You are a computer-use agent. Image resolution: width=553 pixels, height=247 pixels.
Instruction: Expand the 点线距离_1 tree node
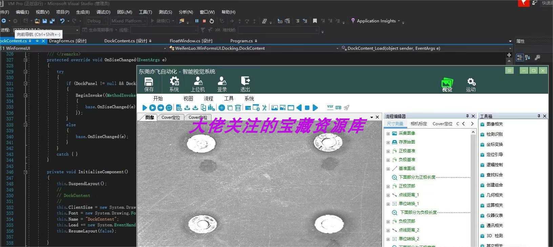[388, 195]
